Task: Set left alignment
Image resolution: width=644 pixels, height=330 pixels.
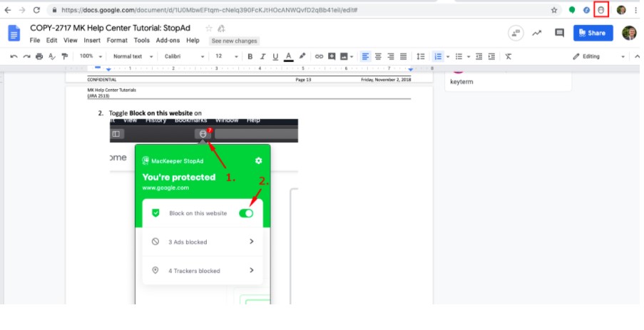Action: 366,56
